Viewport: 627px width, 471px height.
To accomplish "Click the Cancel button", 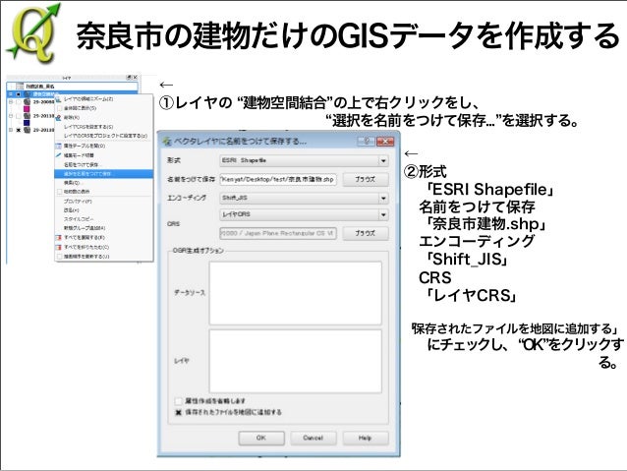I will click(x=313, y=439).
